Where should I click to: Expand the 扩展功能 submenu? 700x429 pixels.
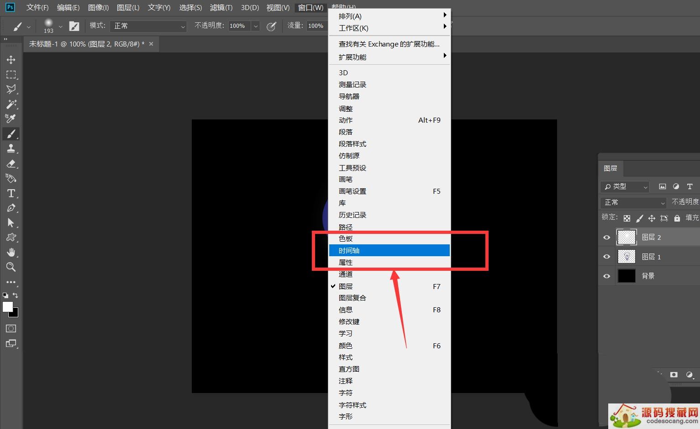tap(389, 57)
